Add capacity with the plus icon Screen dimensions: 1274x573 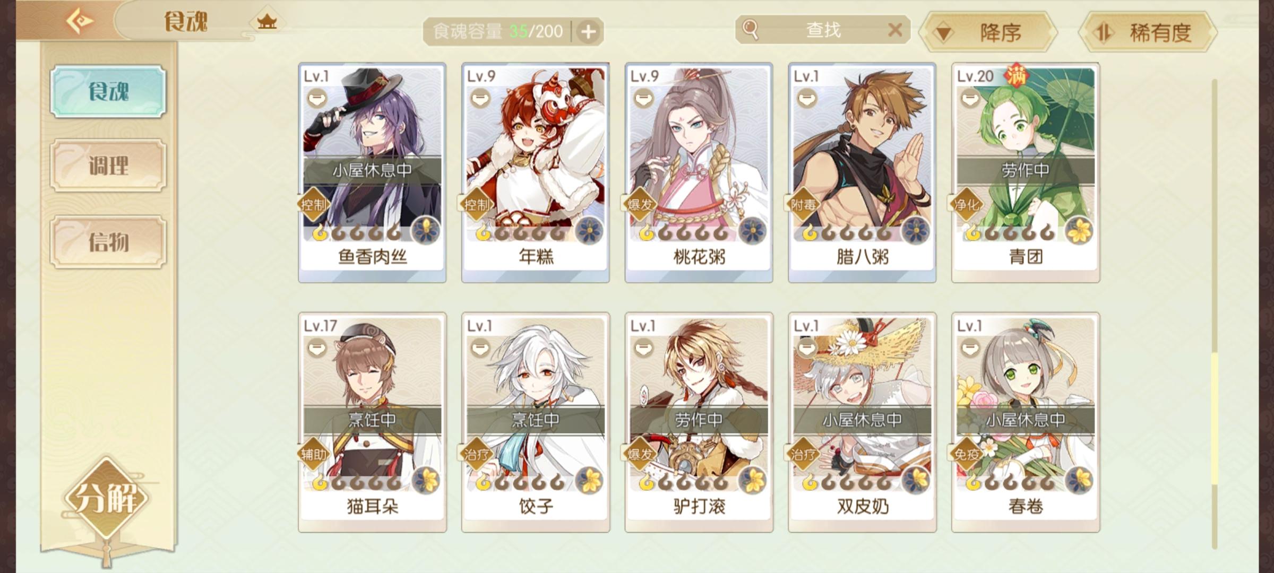coord(588,32)
